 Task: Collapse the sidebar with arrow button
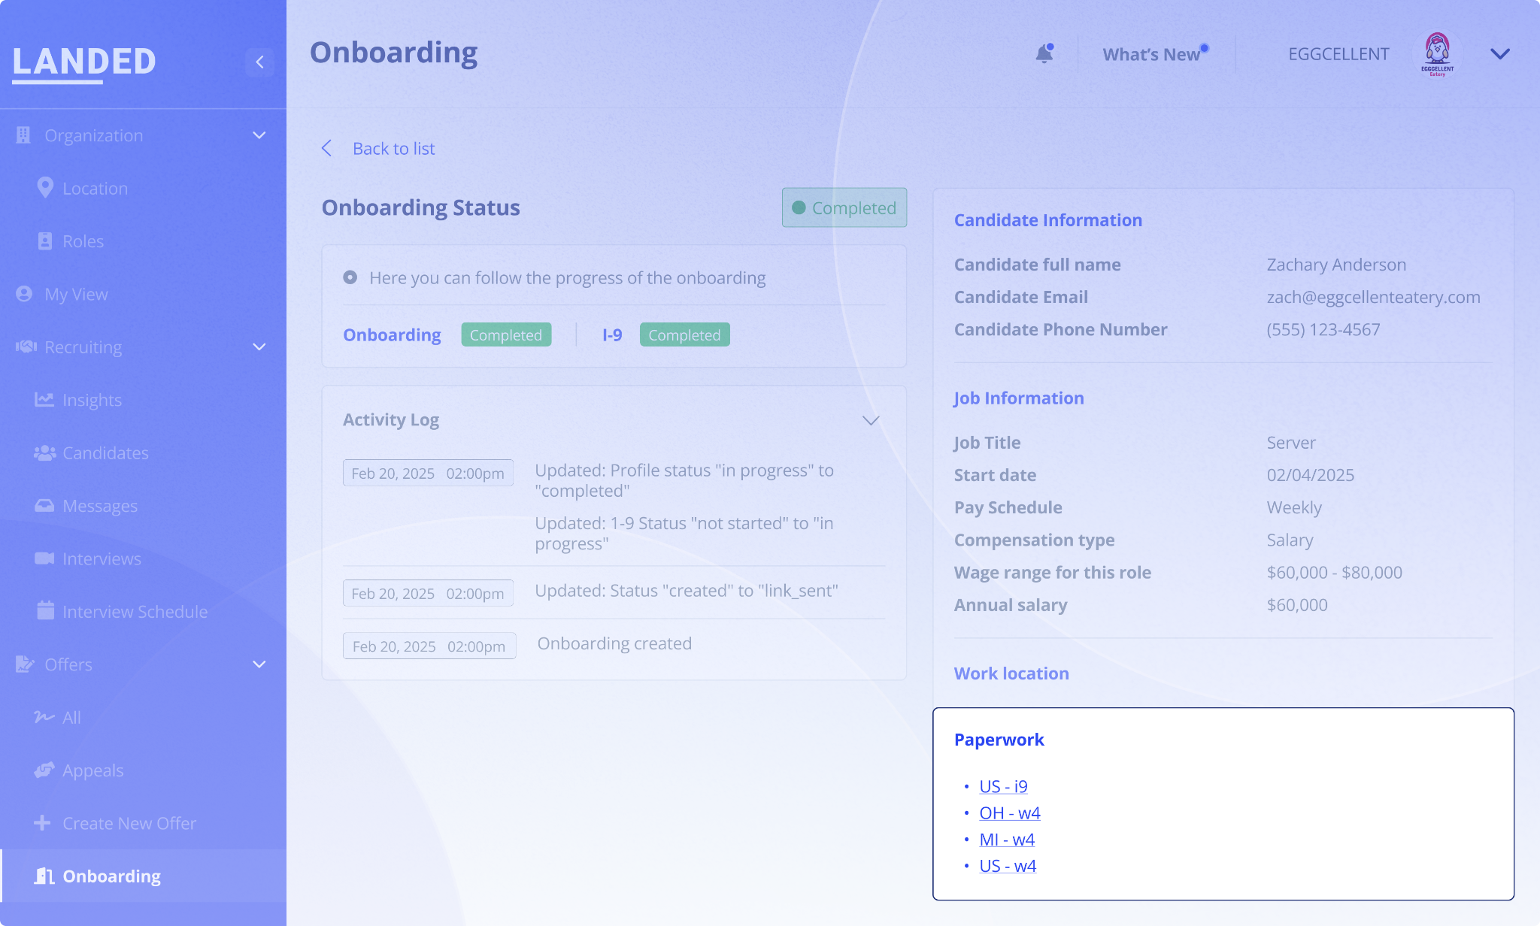point(259,62)
